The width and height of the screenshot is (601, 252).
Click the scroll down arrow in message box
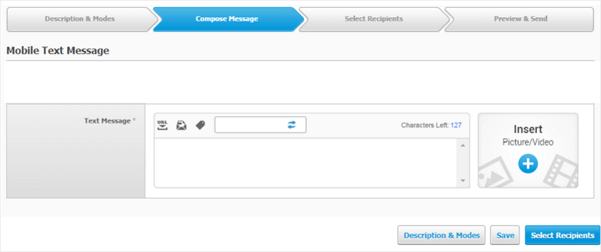(x=463, y=180)
